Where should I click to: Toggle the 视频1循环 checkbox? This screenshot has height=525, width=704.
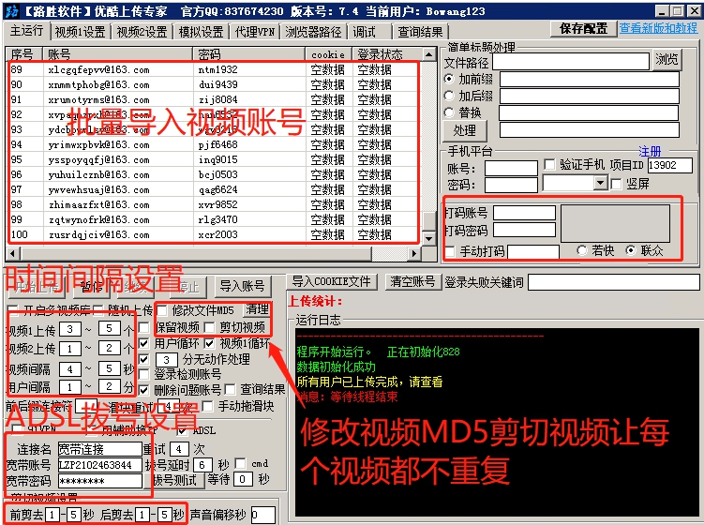pos(209,343)
